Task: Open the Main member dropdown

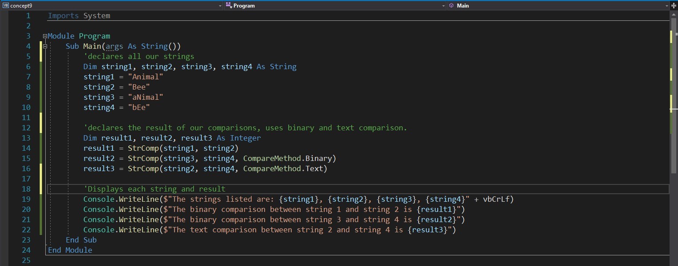Action: [x=666, y=5]
